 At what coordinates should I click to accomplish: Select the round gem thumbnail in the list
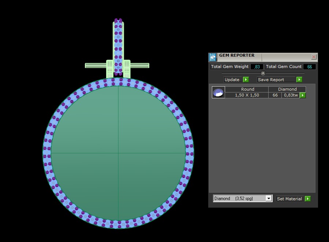[218, 92]
